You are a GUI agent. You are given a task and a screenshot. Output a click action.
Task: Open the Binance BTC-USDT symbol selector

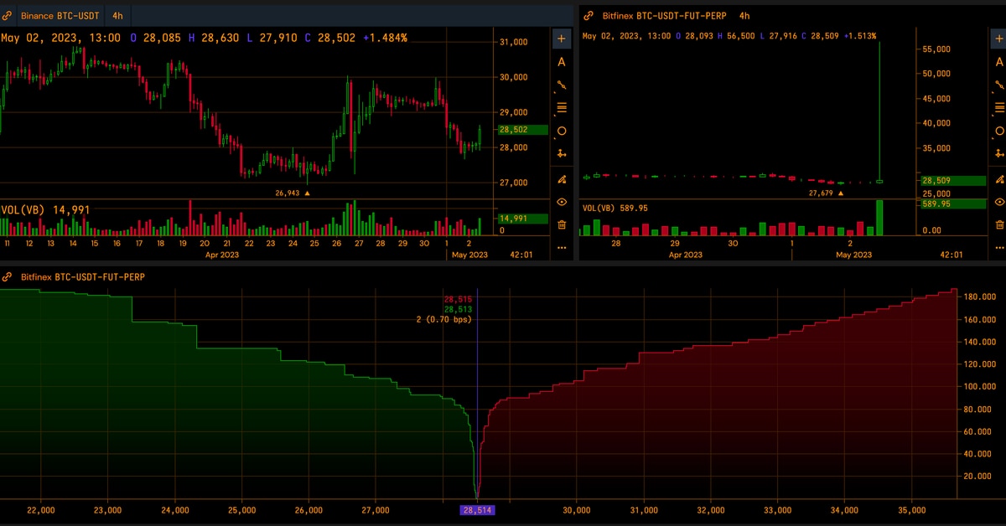tap(60, 15)
